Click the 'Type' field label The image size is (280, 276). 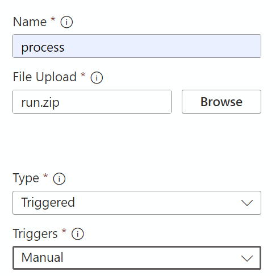pyautogui.click(x=26, y=178)
